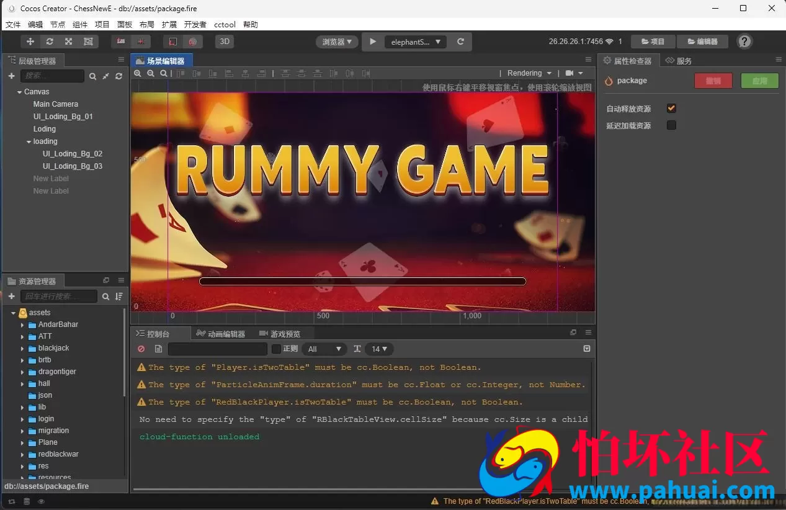The width and height of the screenshot is (786, 510).
Task: Open the 项目 project folder button
Action: point(653,42)
